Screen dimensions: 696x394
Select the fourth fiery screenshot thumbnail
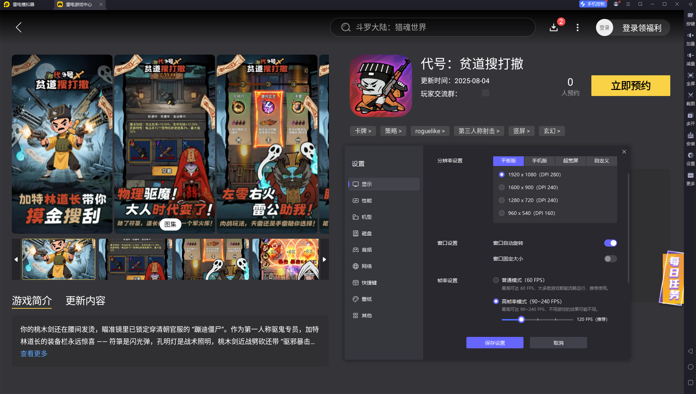(x=285, y=259)
